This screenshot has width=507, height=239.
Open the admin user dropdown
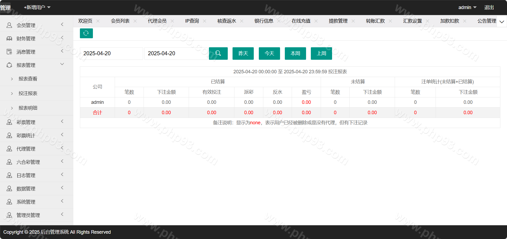click(467, 7)
